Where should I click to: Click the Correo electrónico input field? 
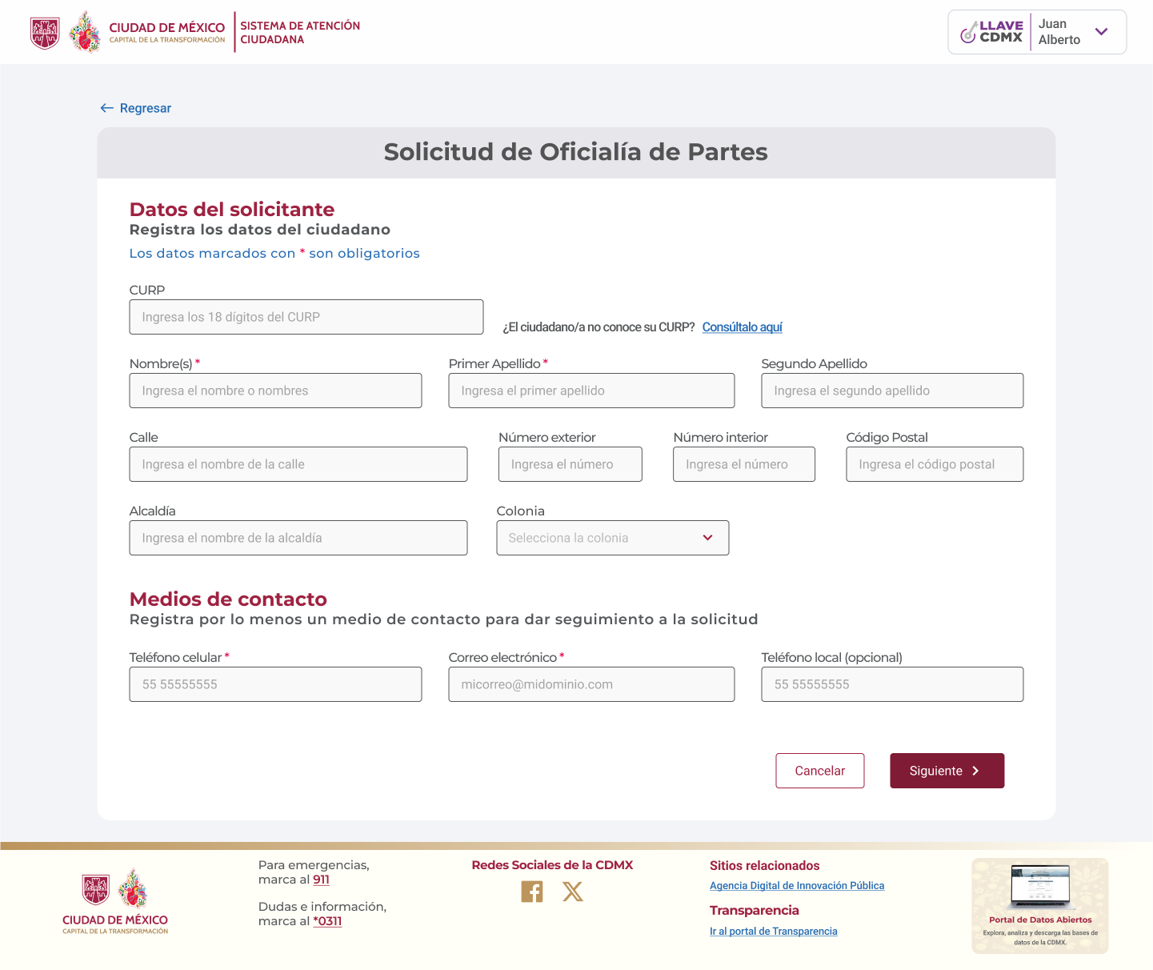coord(591,684)
